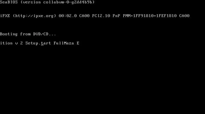Click the "PCI2.10" text

click(101, 16)
